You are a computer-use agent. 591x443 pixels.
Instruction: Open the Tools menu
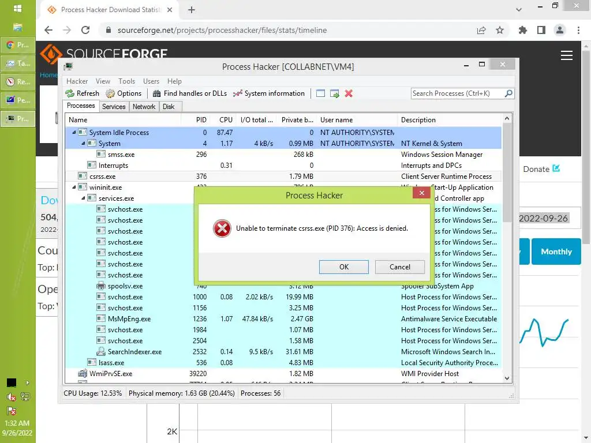[x=126, y=81]
